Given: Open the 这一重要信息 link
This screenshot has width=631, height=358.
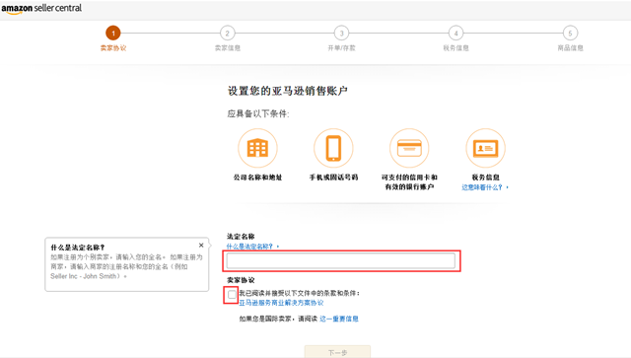Looking at the screenshot, I should pyautogui.click(x=339, y=319).
